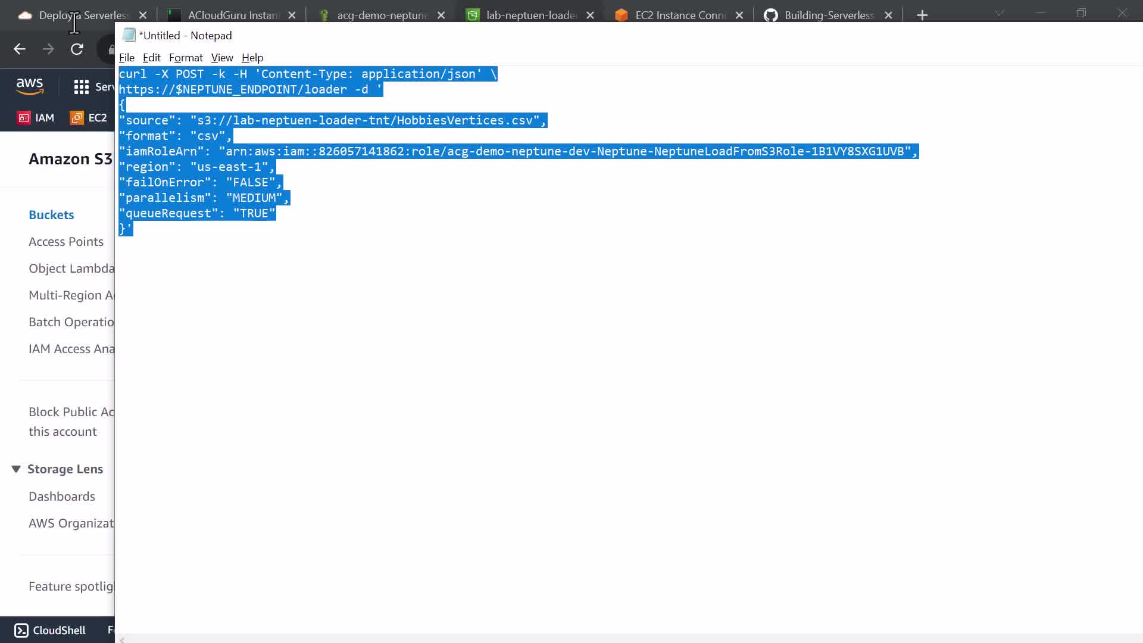Click the browser reload icon

coord(77,49)
